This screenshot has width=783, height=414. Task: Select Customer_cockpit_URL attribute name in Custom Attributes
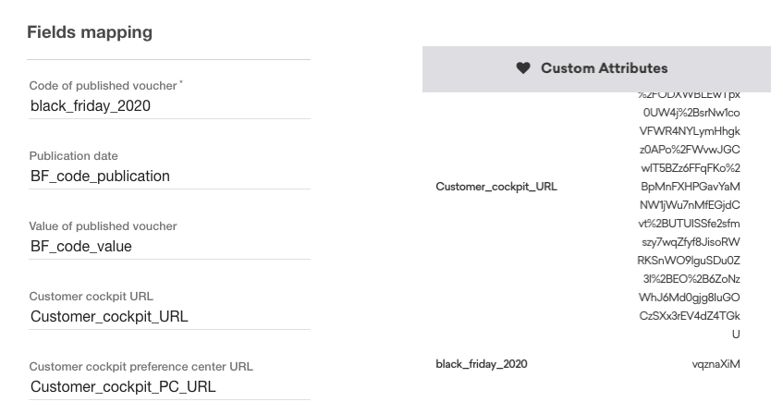click(x=496, y=187)
